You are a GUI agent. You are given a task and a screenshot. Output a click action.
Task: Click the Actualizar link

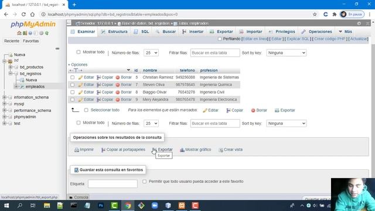(x=359, y=39)
